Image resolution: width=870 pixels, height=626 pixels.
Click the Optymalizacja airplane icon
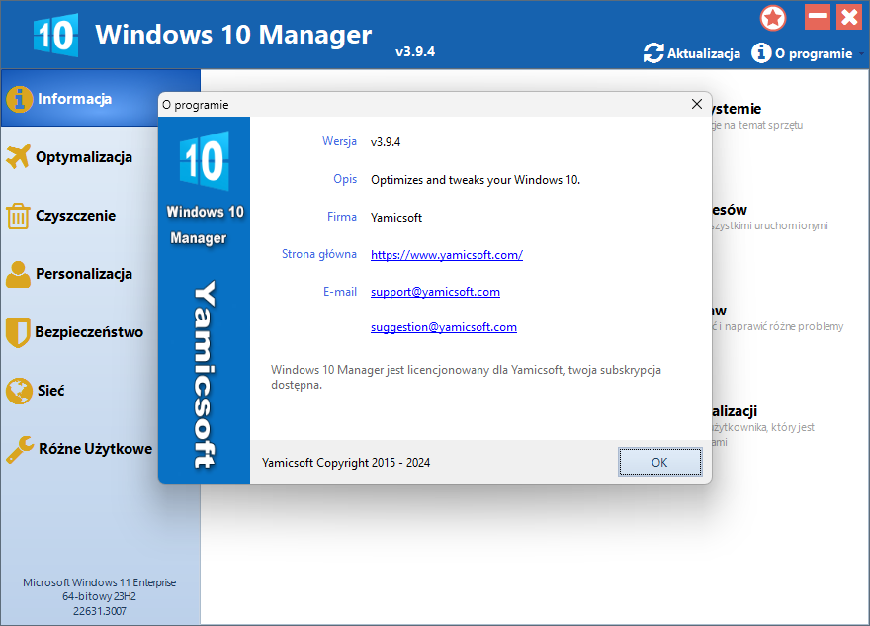click(19, 157)
